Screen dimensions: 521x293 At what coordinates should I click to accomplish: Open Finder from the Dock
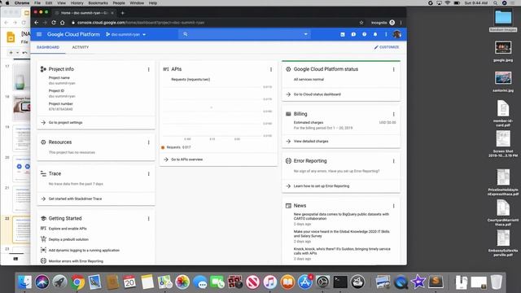point(25,282)
